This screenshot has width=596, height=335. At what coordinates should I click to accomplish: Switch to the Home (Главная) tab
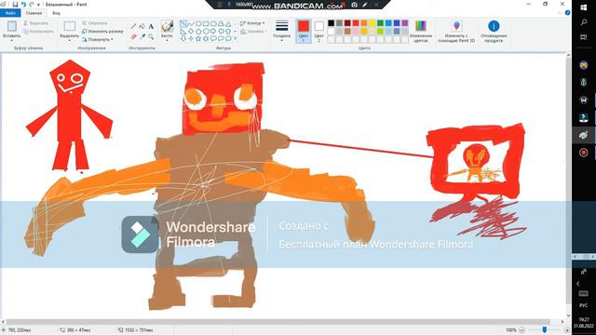point(34,13)
